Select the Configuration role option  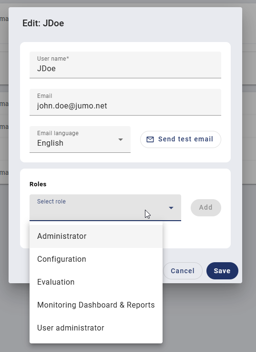96,259
